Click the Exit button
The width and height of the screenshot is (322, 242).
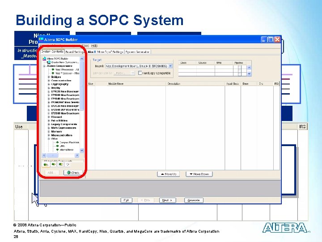tap(126, 200)
